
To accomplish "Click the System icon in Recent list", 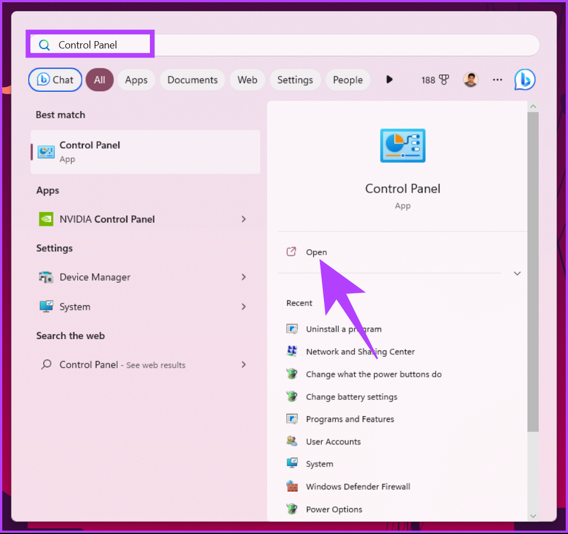I will [x=292, y=464].
